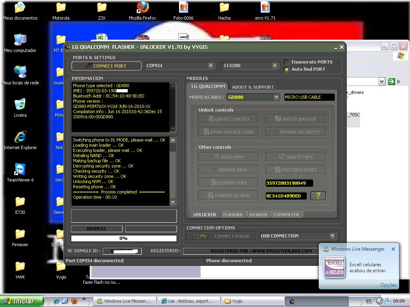Click Opções link in messenger popup

388,285
